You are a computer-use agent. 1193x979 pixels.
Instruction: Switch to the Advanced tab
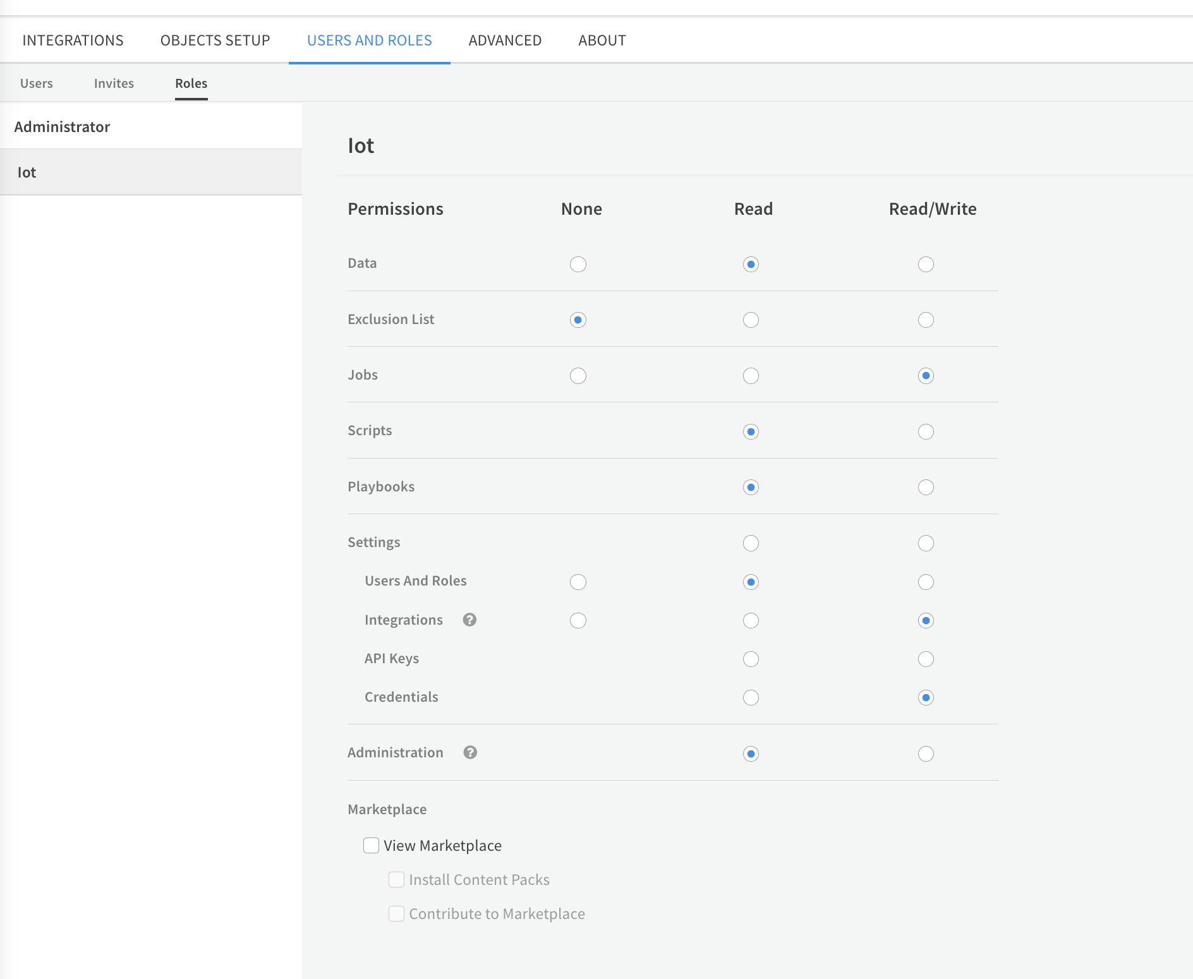505,40
